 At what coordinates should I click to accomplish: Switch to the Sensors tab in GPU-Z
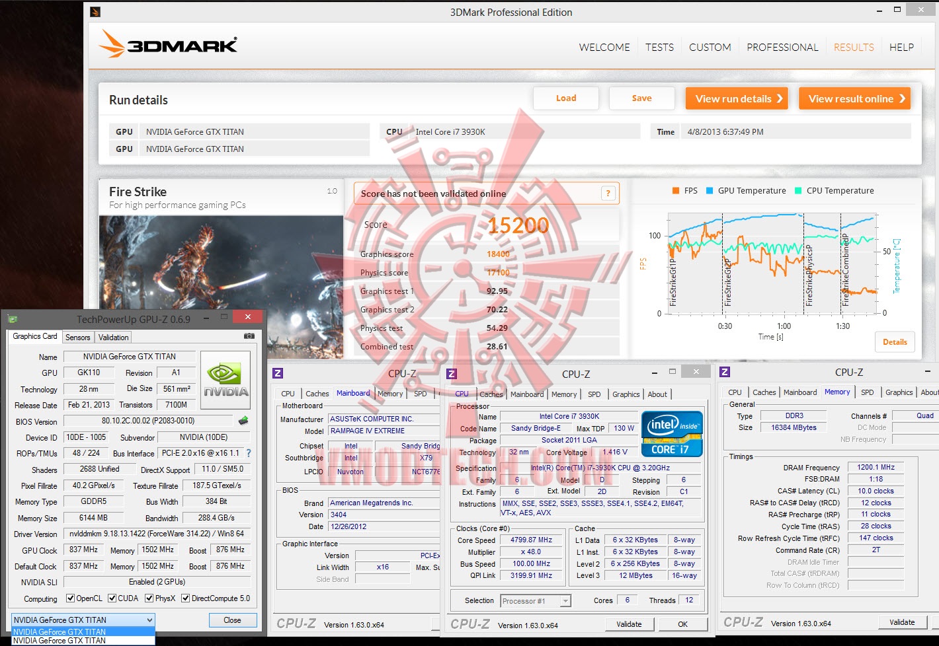(x=78, y=337)
